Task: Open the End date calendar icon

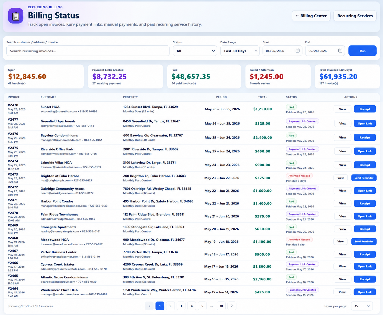Action: click(x=340, y=51)
